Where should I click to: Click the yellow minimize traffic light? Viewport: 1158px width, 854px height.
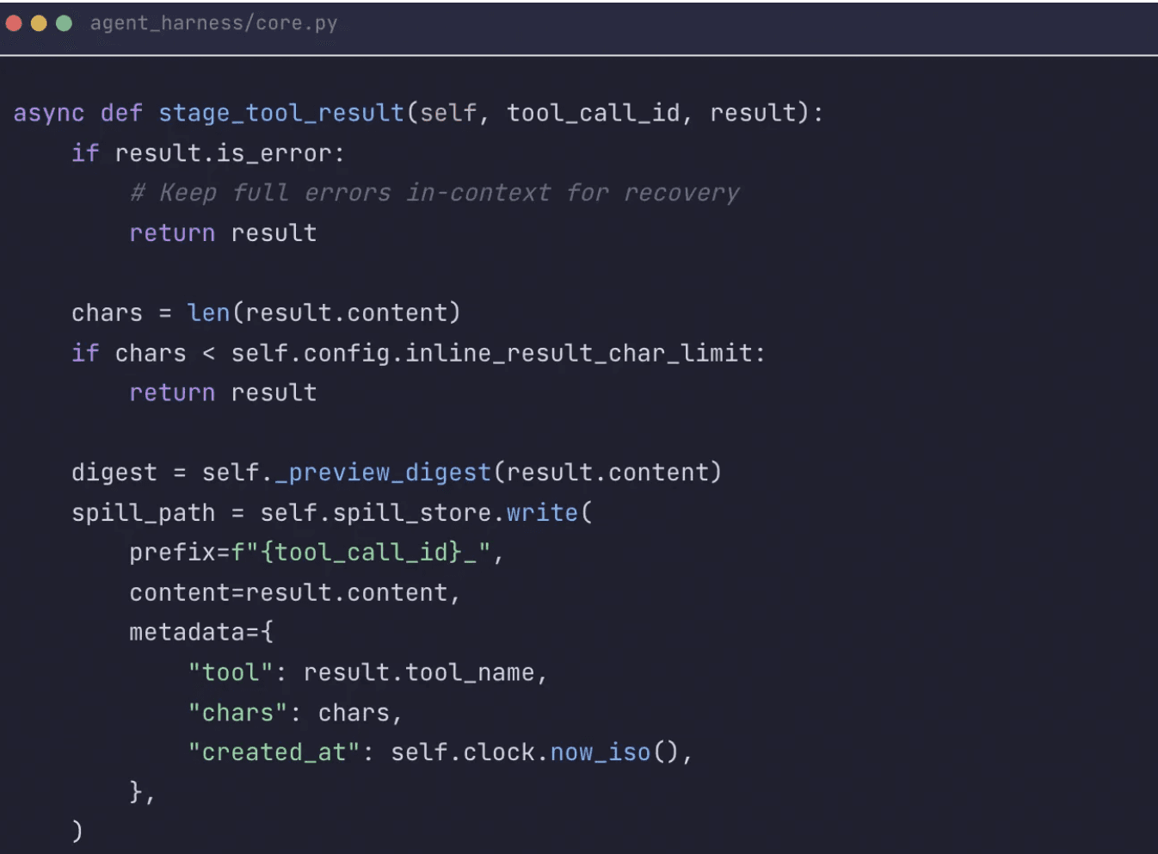point(38,23)
